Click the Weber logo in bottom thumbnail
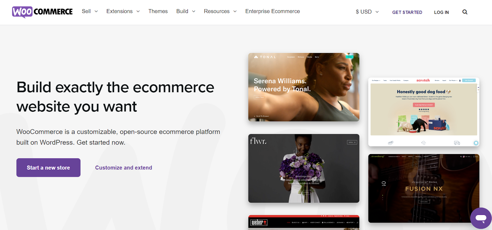Viewport: 492px width, 230px height. coord(259,223)
